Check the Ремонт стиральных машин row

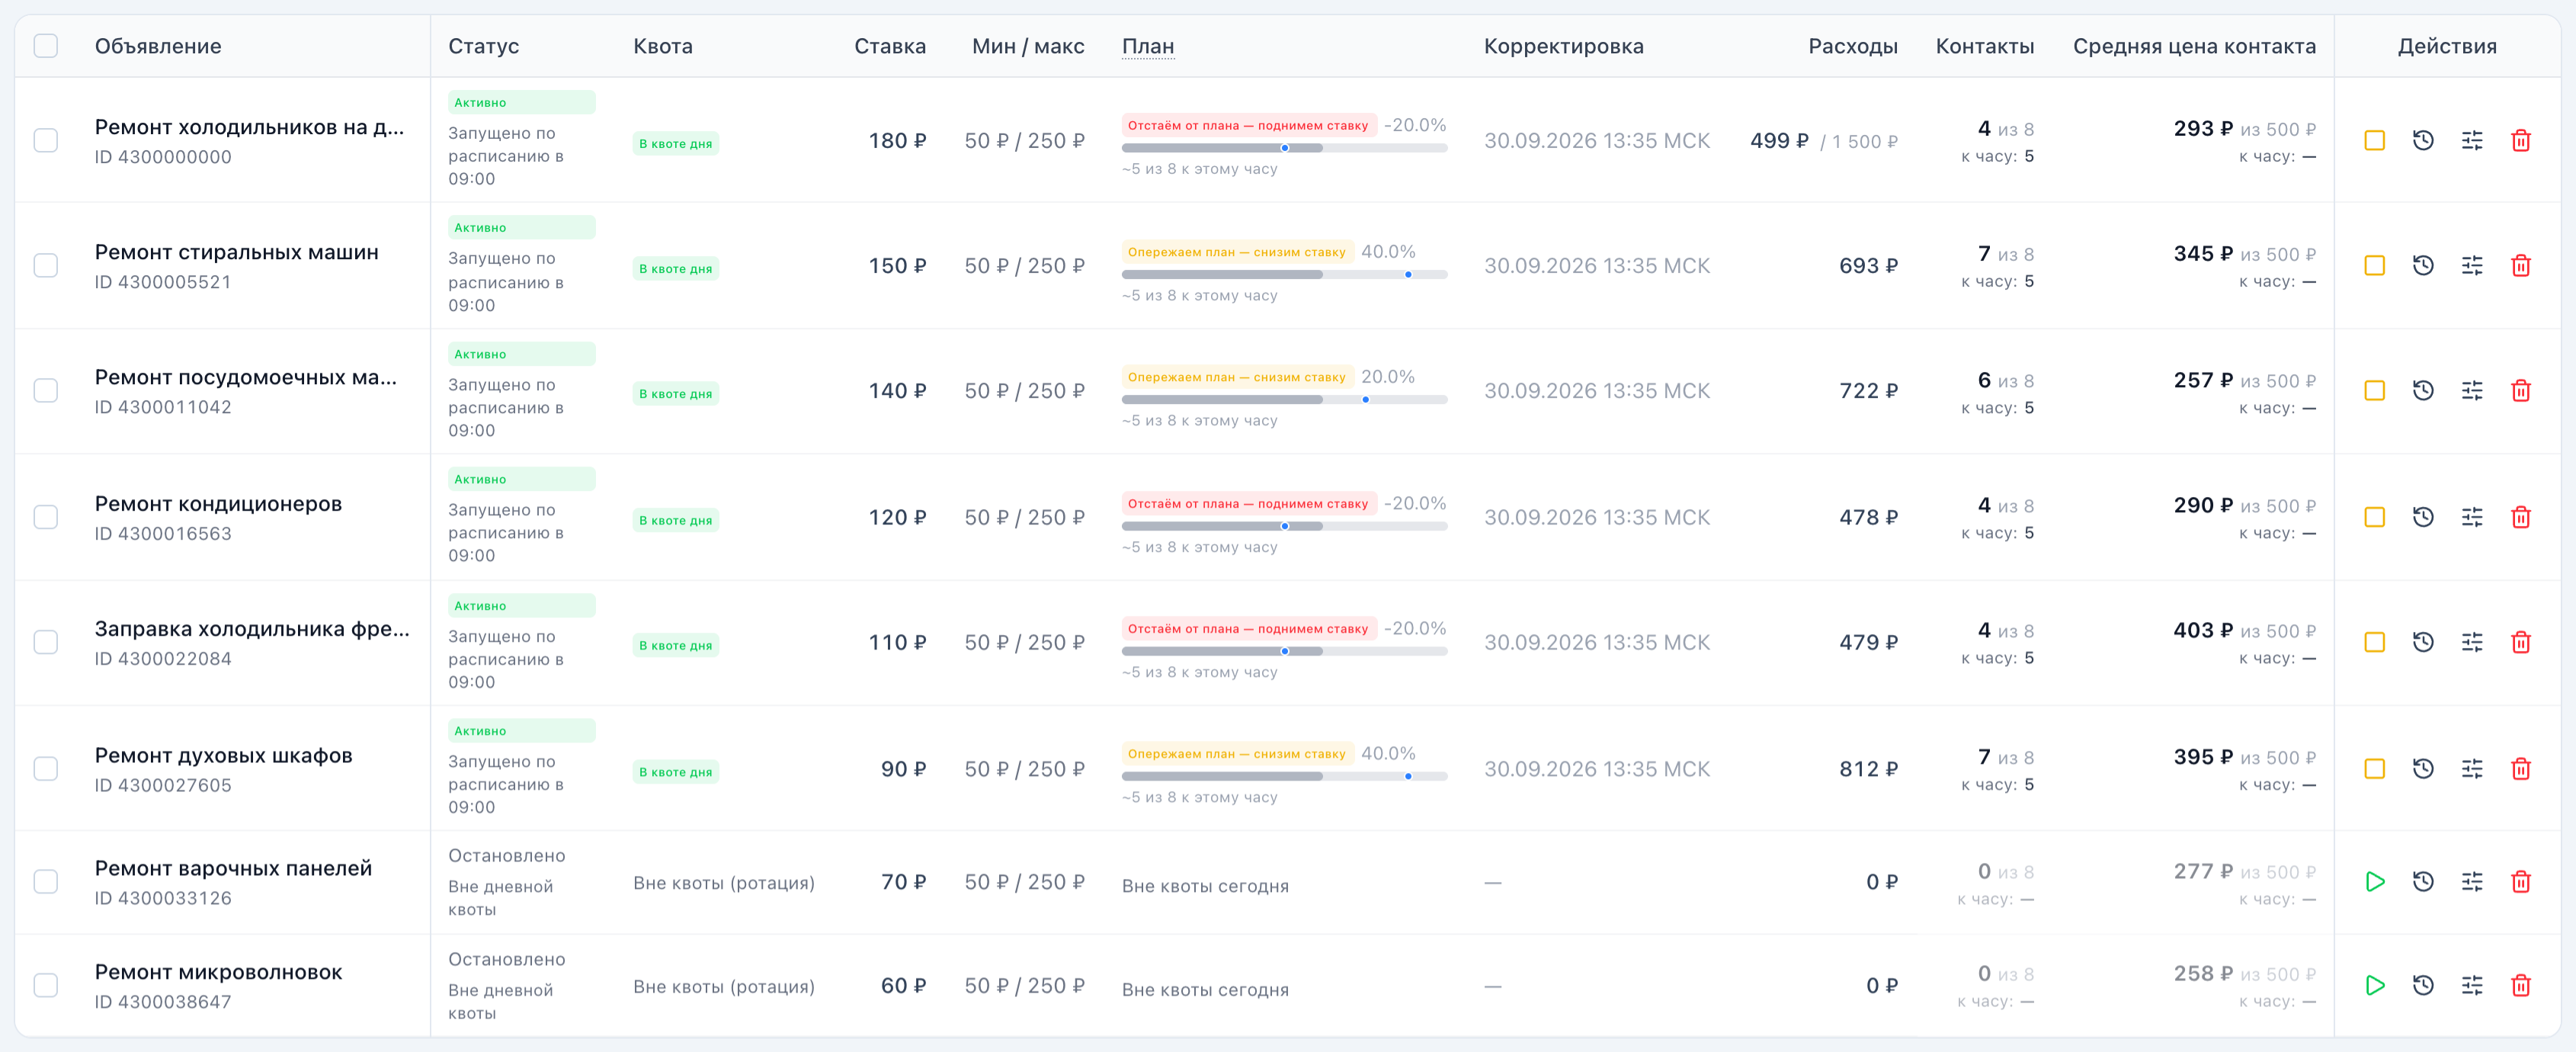click(x=46, y=266)
